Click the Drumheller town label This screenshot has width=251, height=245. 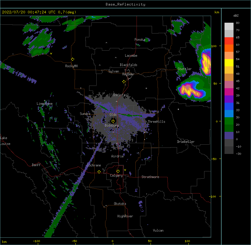point(186,142)
